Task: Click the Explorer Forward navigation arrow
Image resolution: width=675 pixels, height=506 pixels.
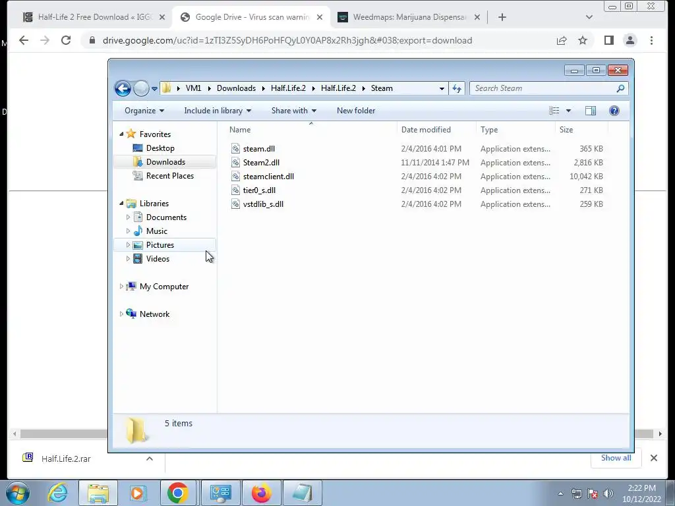Action: 141,89
